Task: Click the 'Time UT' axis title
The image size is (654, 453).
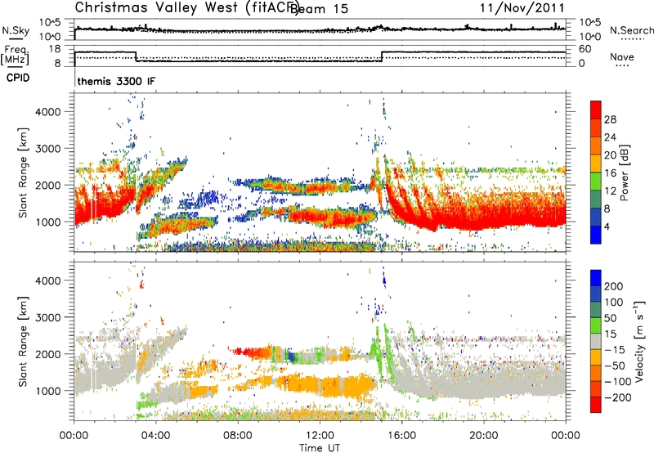Action: tap(320, 448)
